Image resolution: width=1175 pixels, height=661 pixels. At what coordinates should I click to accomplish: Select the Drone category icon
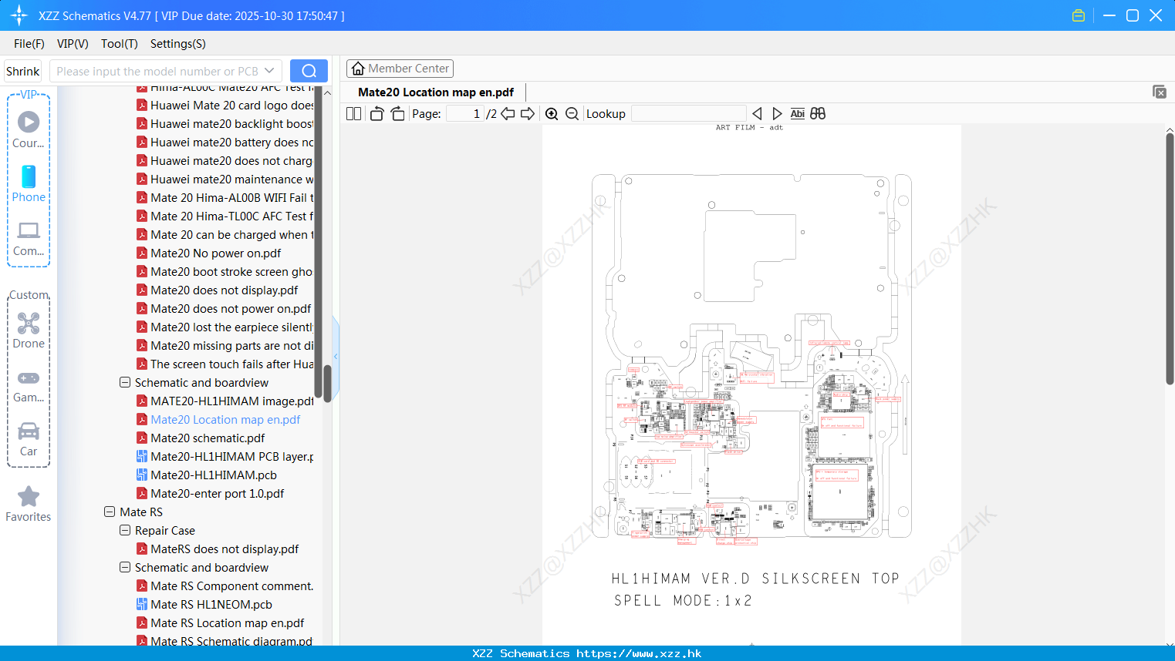[x=29, y=330]
